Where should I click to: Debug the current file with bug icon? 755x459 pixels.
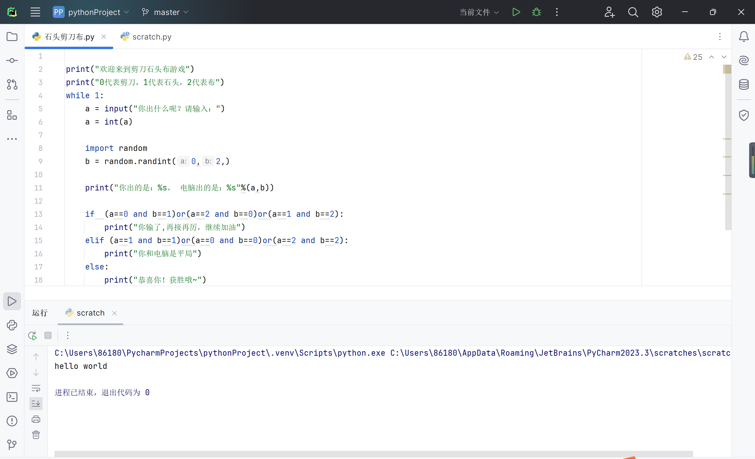tap(536, 12)
